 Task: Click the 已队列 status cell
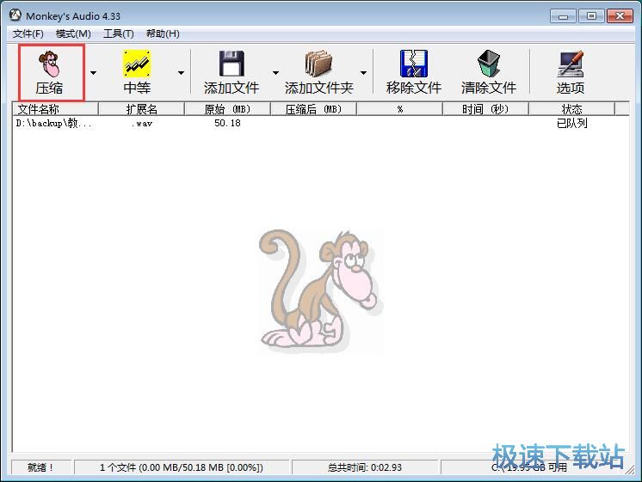(572, 123)
